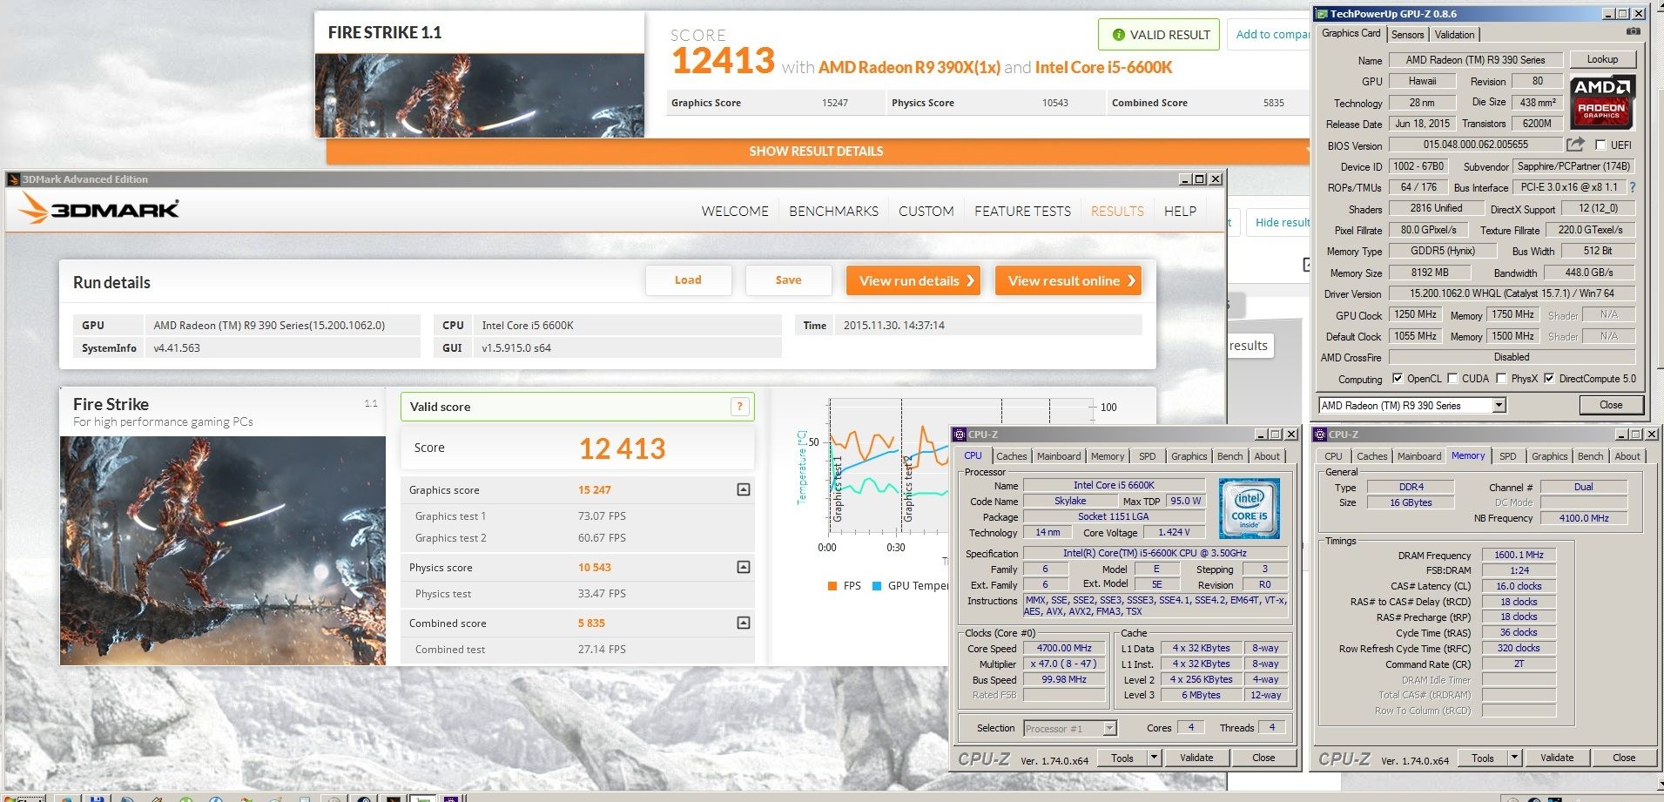Click View result online button

click(1068, 280)
